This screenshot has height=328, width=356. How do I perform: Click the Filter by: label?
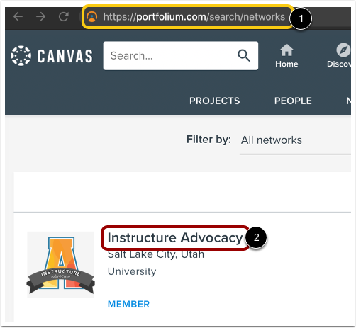[x=208, y=140]
